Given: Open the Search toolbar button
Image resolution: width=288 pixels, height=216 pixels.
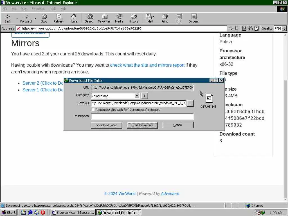Looking at the screenshot, I should 90,18.
